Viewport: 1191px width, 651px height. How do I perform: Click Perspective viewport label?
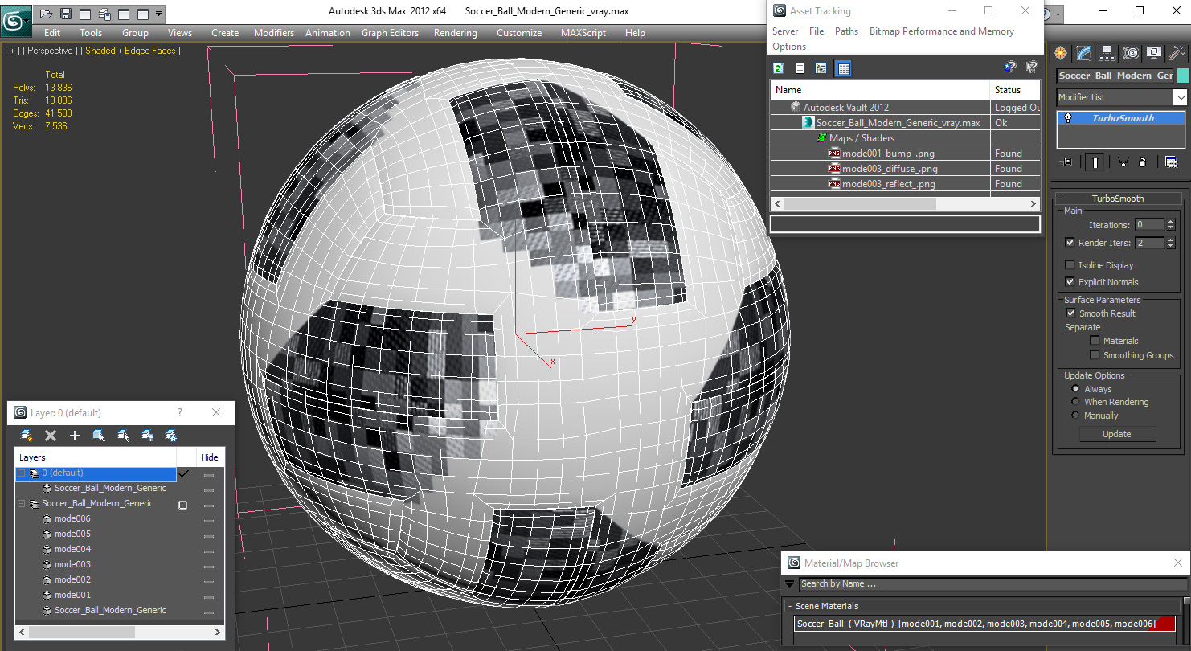pos(51,51)
